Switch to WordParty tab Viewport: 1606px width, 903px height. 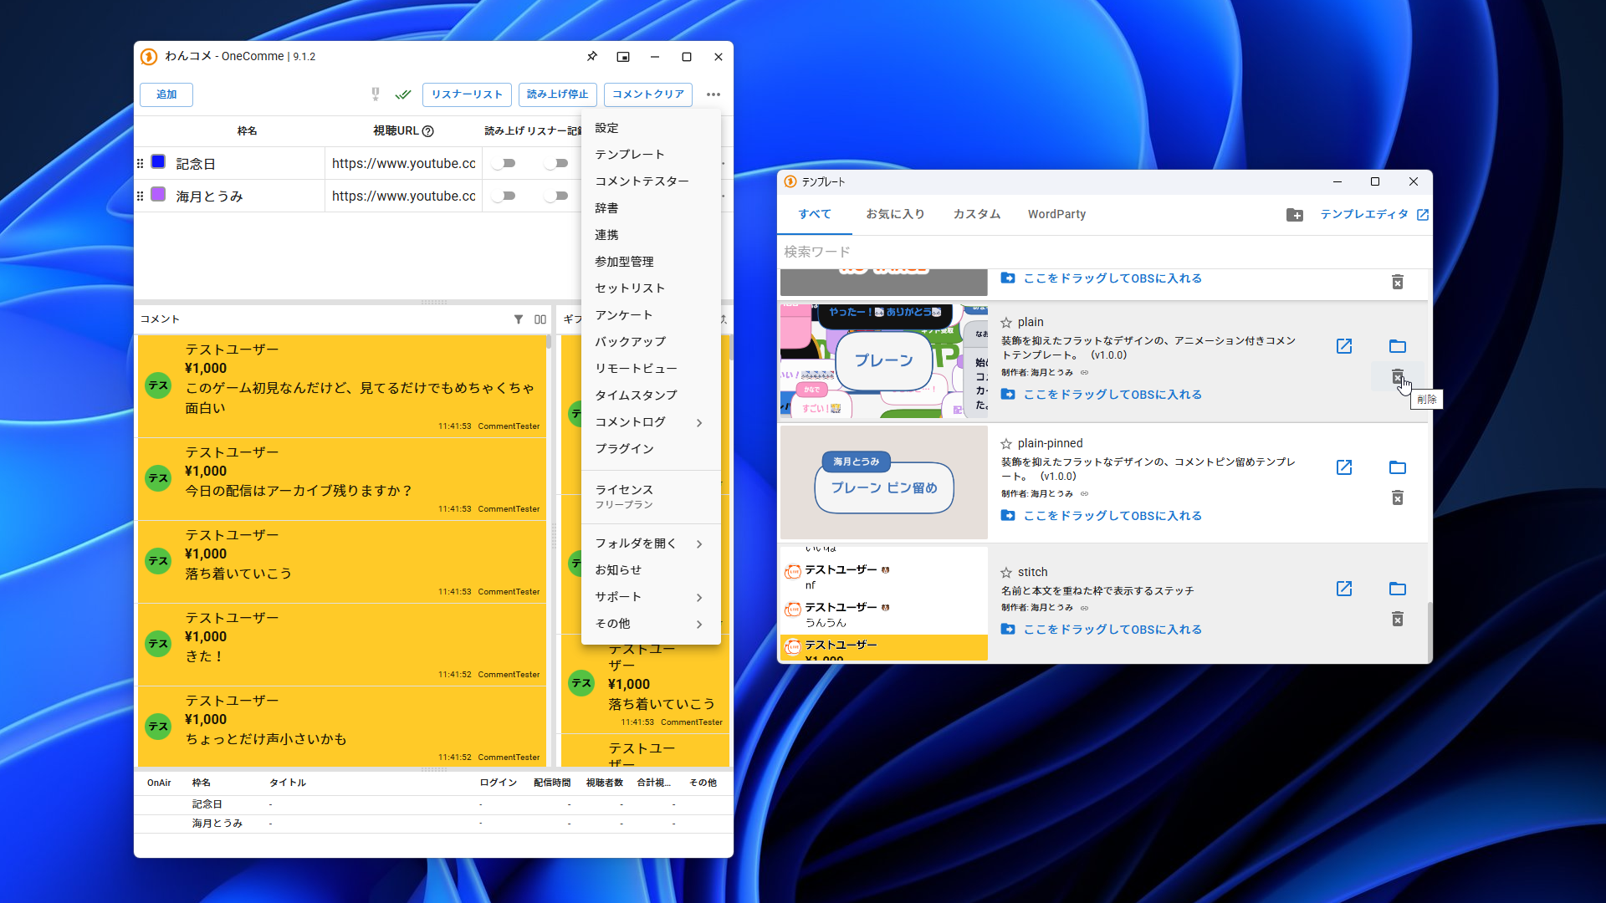pyautogui.click(x=1056, y=215)
